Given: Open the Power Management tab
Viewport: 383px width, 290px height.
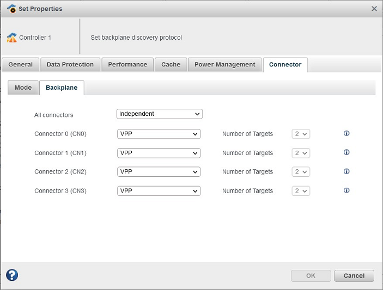Looking at the screenshot, I should click(224, 64).
